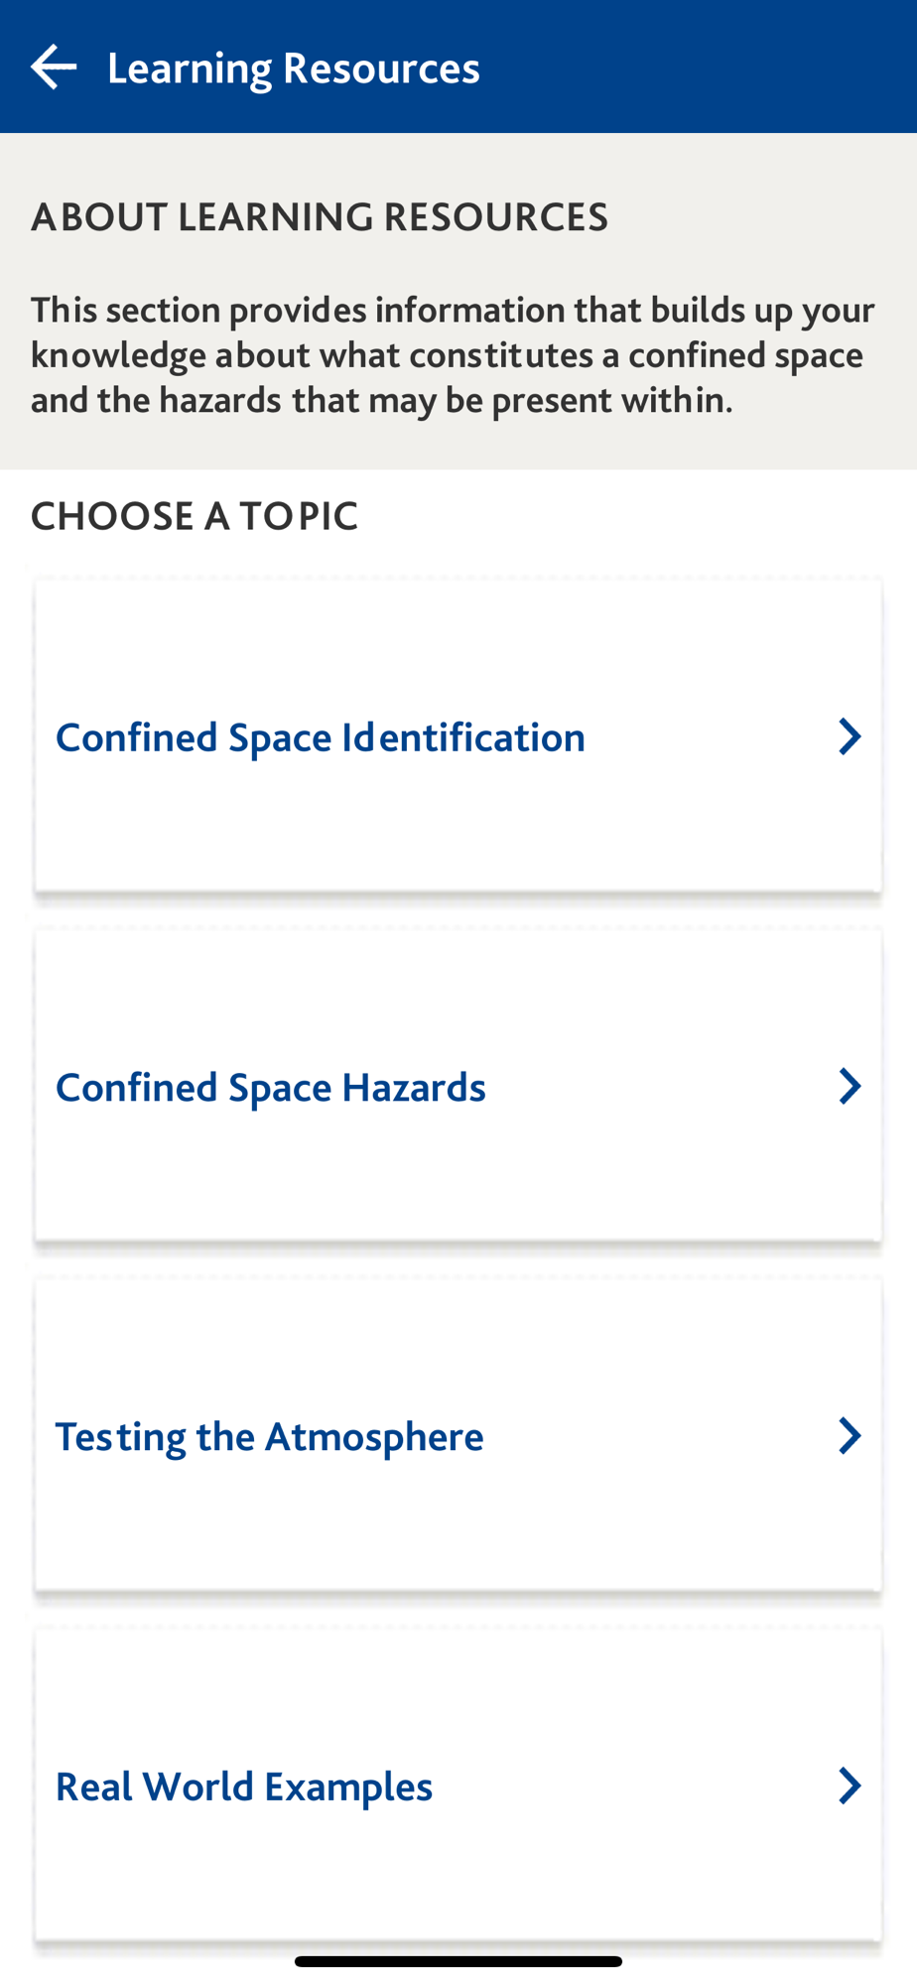Open the Confined Space Identification topic label
The image size is (917, 1985).
tap(320, 737)
